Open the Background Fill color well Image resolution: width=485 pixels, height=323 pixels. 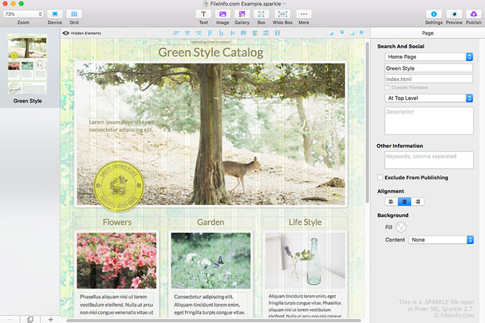coord(401,227)
